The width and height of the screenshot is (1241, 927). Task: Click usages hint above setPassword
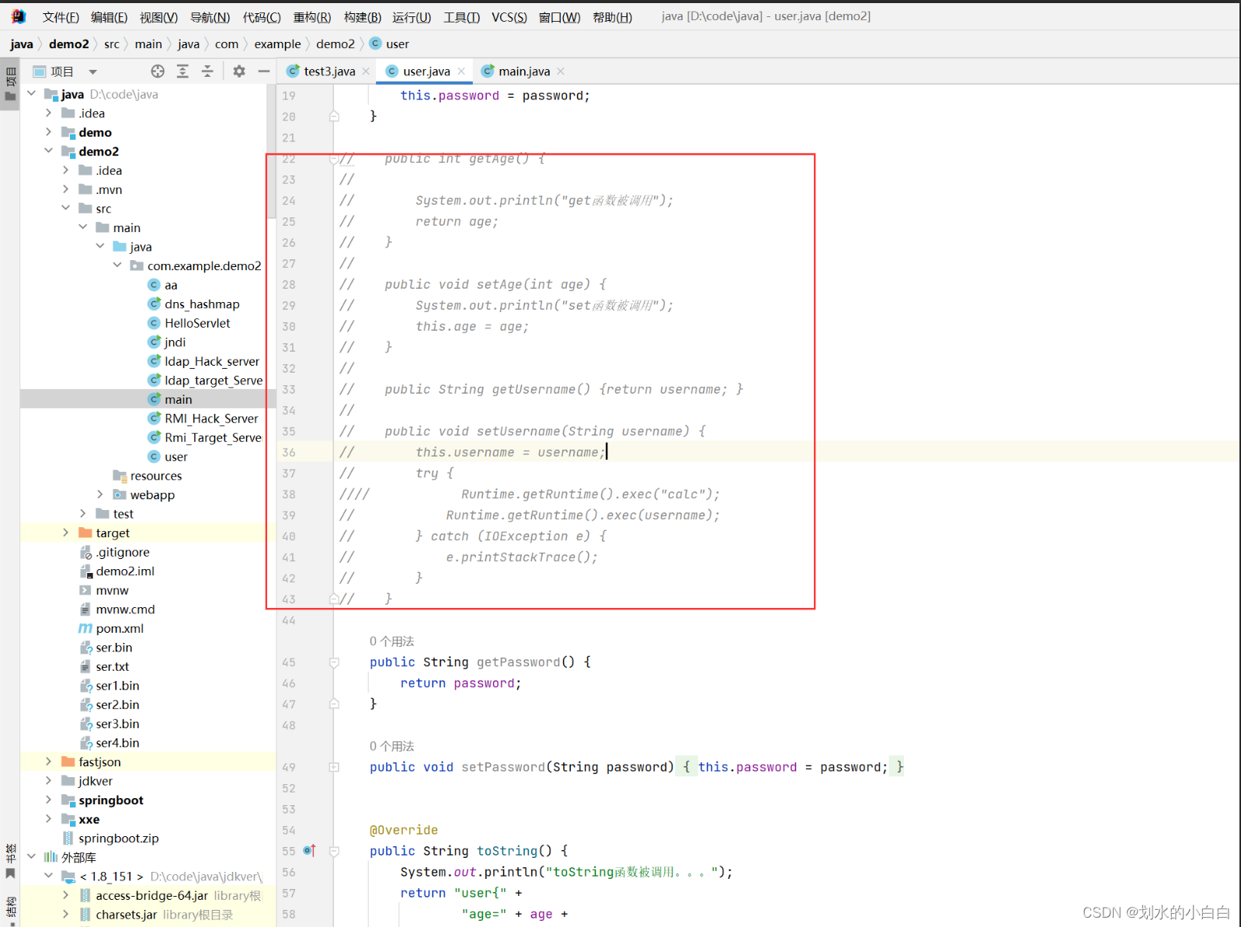click(x=391, y=746)
